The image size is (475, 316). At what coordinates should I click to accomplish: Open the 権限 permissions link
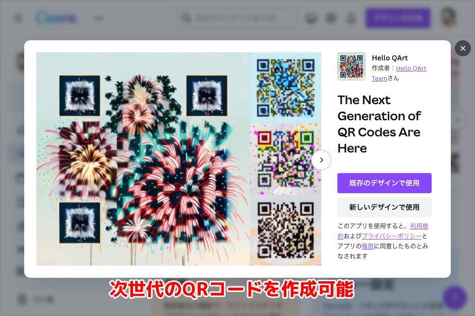coord(368,246)
